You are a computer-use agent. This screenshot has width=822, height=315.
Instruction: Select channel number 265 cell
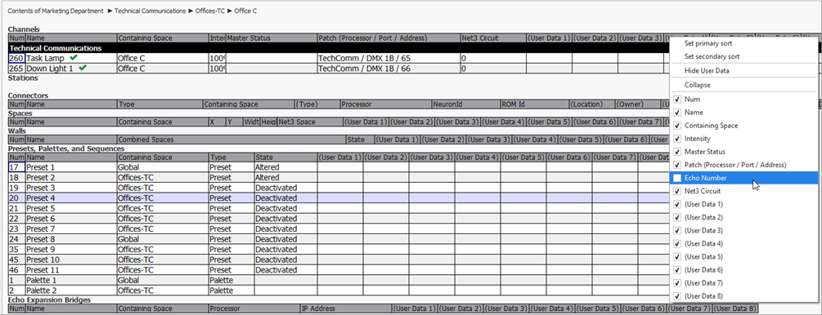pyautogui.click(x=17, y=68)
